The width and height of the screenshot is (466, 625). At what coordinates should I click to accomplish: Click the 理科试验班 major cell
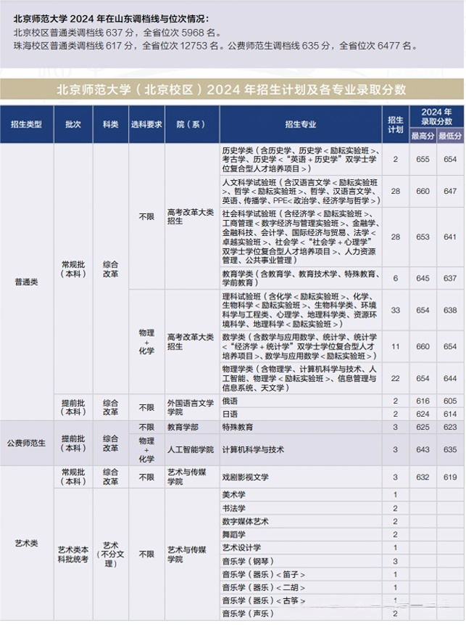301,310
